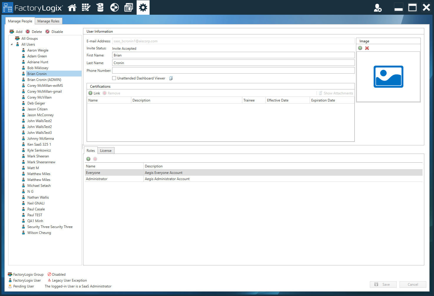Select All Users node label
Viewport: 434px width, 296px height.
click(28, 44)
